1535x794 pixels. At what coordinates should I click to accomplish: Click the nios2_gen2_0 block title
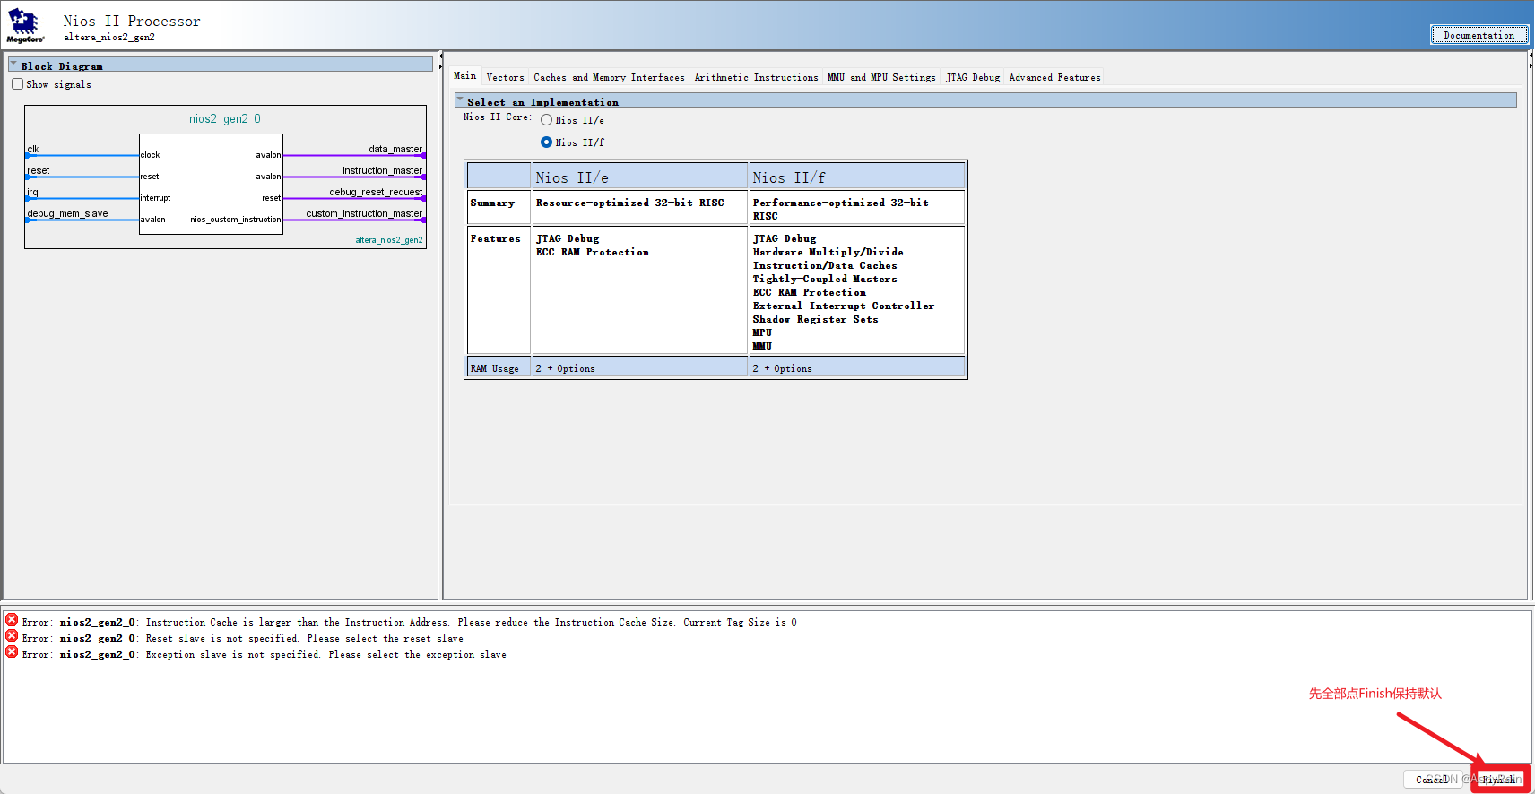[225, 118]
